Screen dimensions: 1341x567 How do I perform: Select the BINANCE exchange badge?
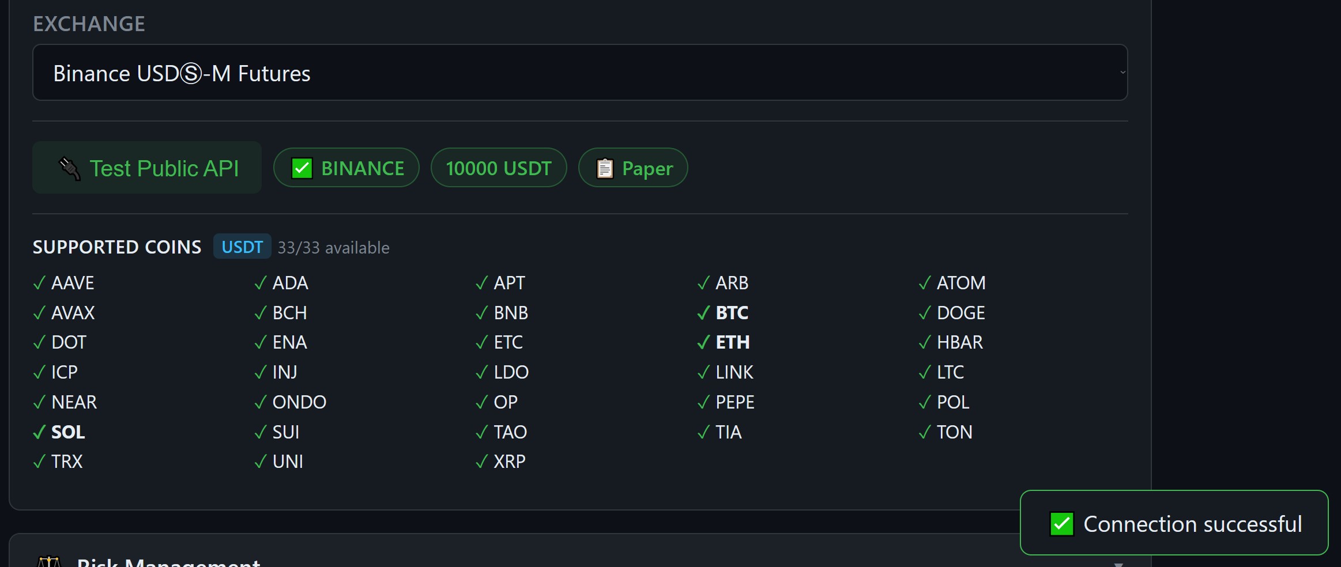(346, 168)
